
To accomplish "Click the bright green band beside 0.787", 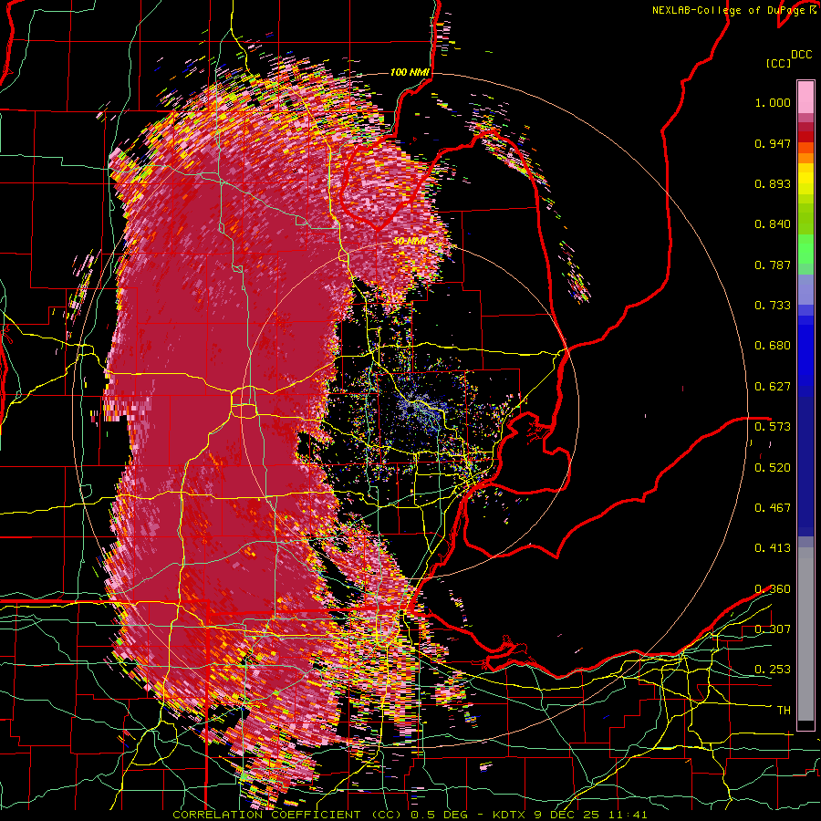I will [x=805, y=249].
